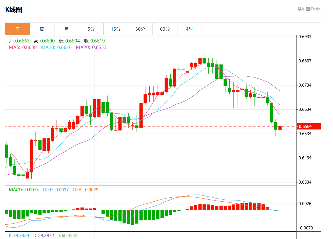333x239 pixels.
Task: Click the K value in KDJ row
Action: point(19,236)
